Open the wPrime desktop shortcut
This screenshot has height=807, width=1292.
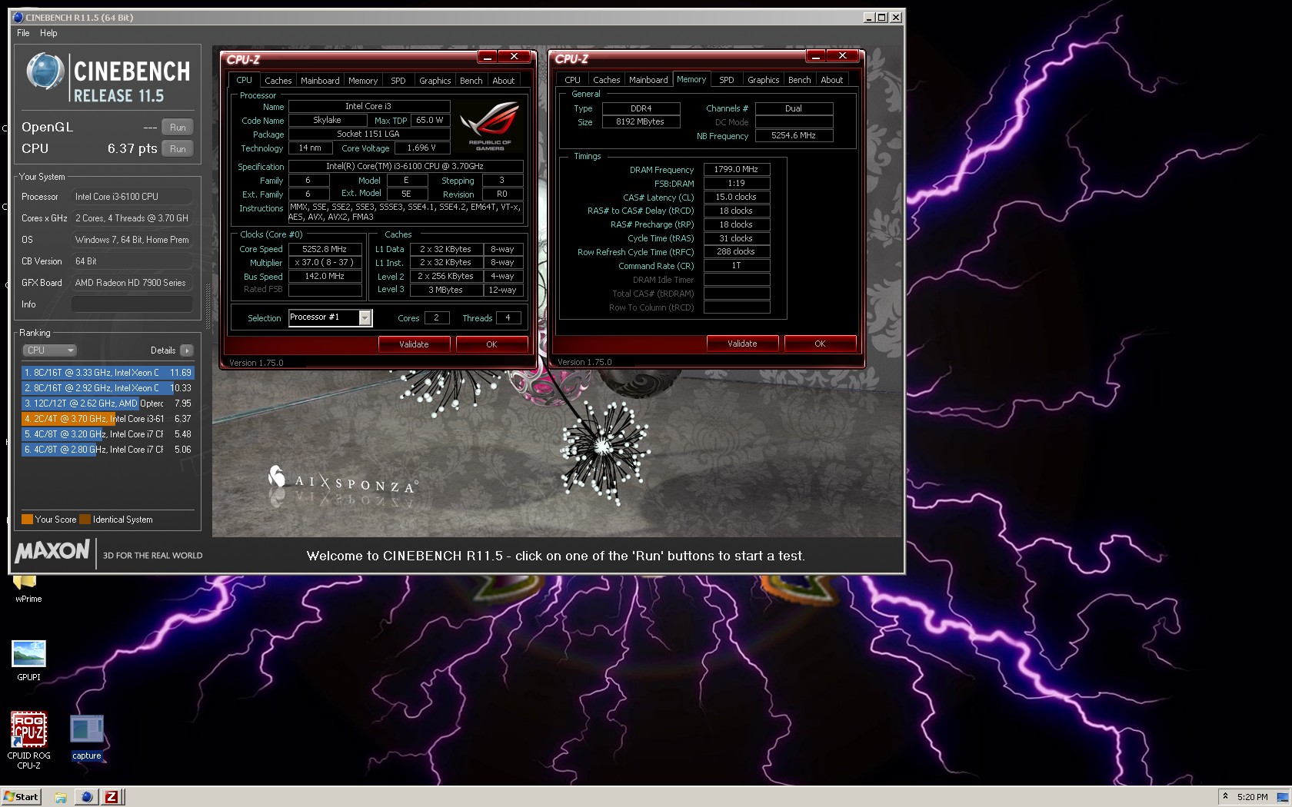(x=28, y=589)
